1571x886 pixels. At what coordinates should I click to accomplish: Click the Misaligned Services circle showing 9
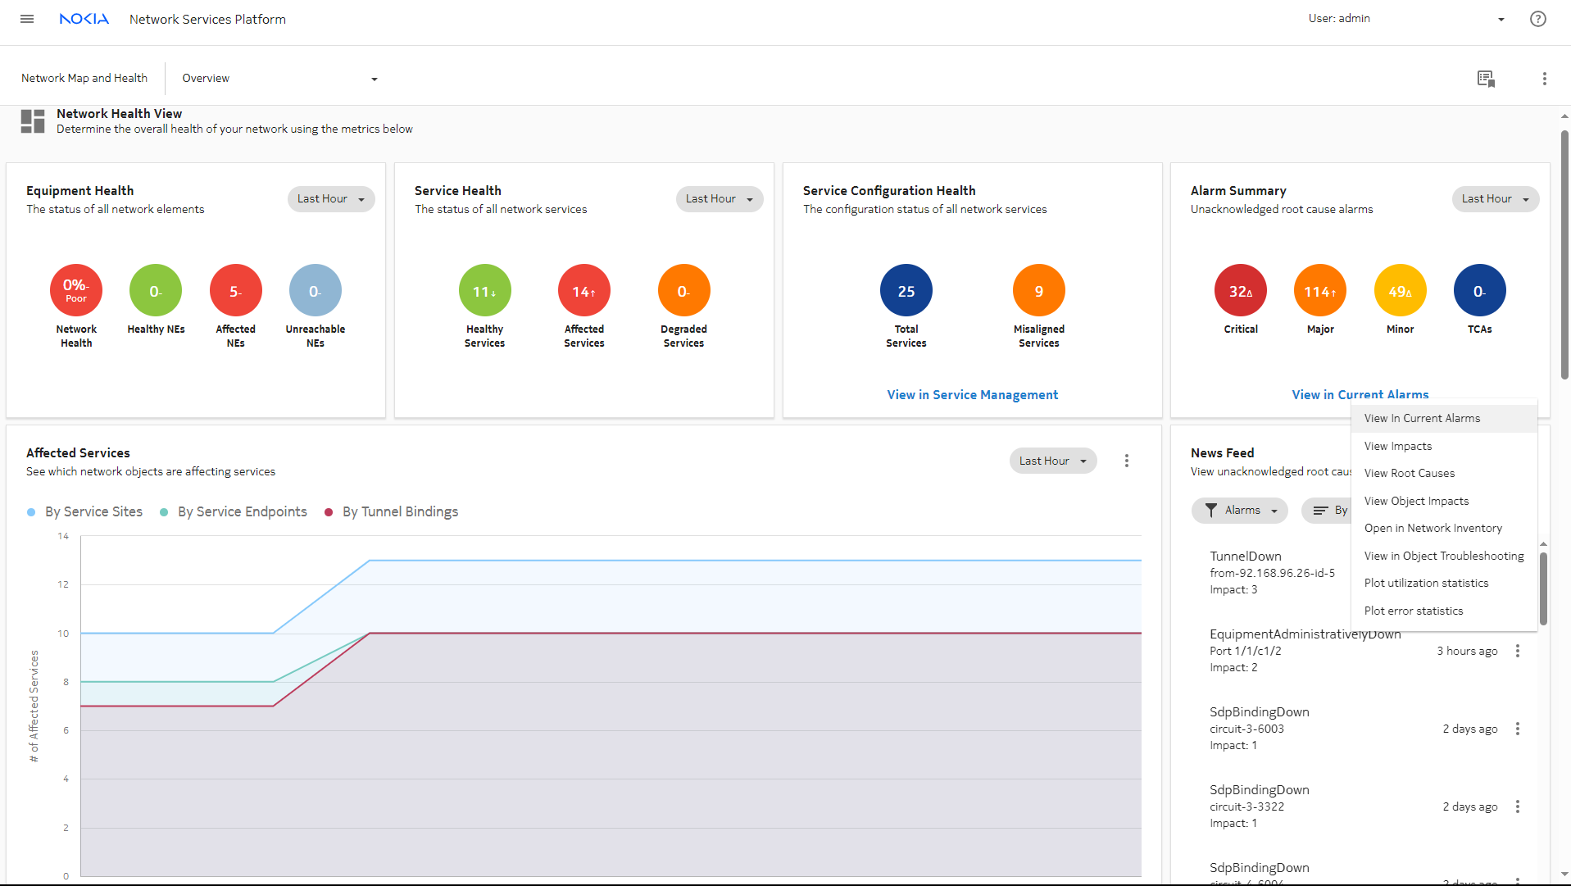(x=1038, y=290)
